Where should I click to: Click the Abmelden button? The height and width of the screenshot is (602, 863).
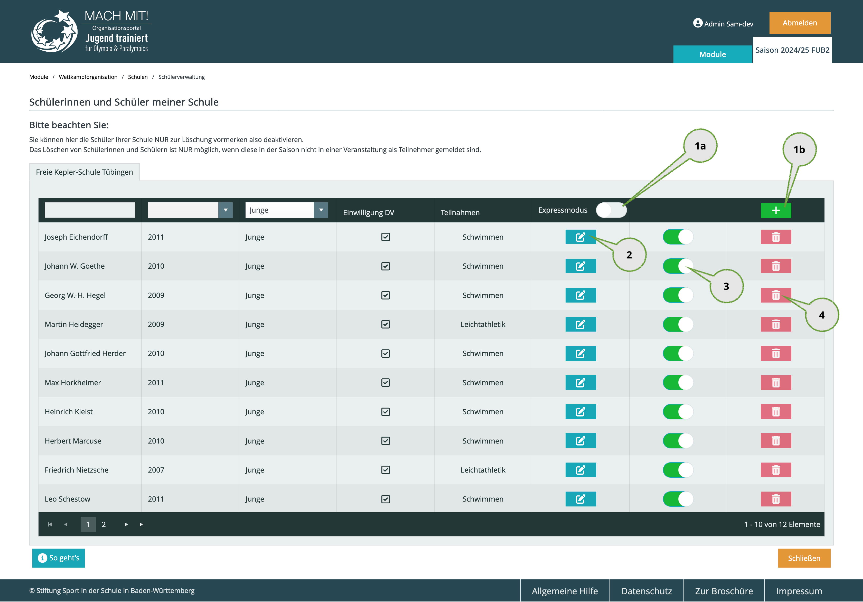click(x=800, y=23)
